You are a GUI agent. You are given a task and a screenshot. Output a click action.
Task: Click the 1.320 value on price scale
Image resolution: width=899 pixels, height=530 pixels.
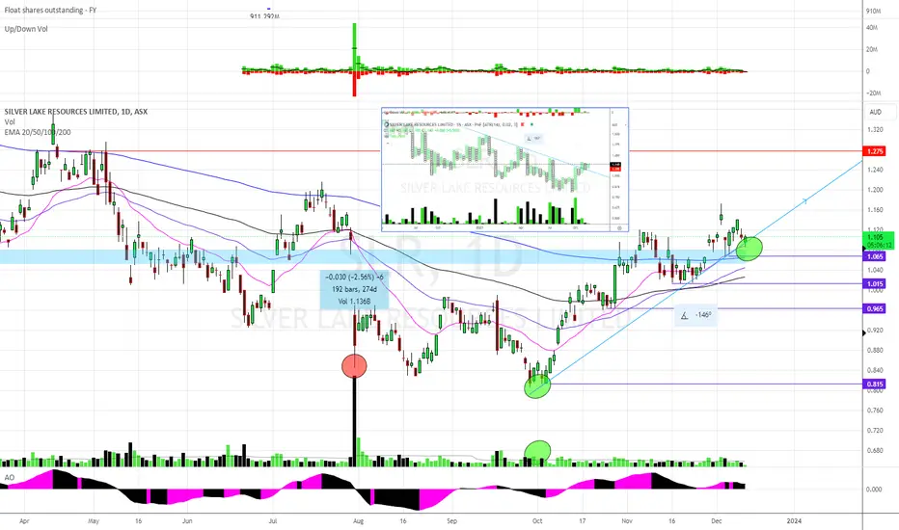[x=875, y=130]
